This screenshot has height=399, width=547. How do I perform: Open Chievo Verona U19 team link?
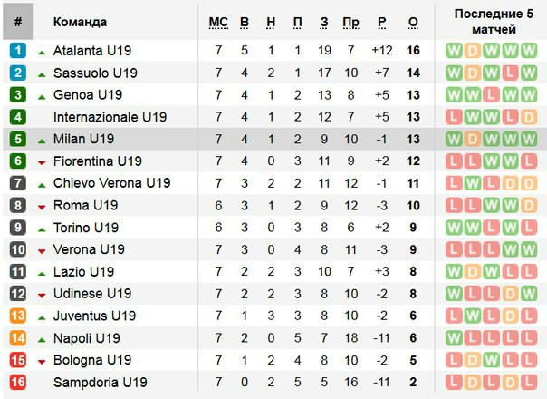point(112,183)
